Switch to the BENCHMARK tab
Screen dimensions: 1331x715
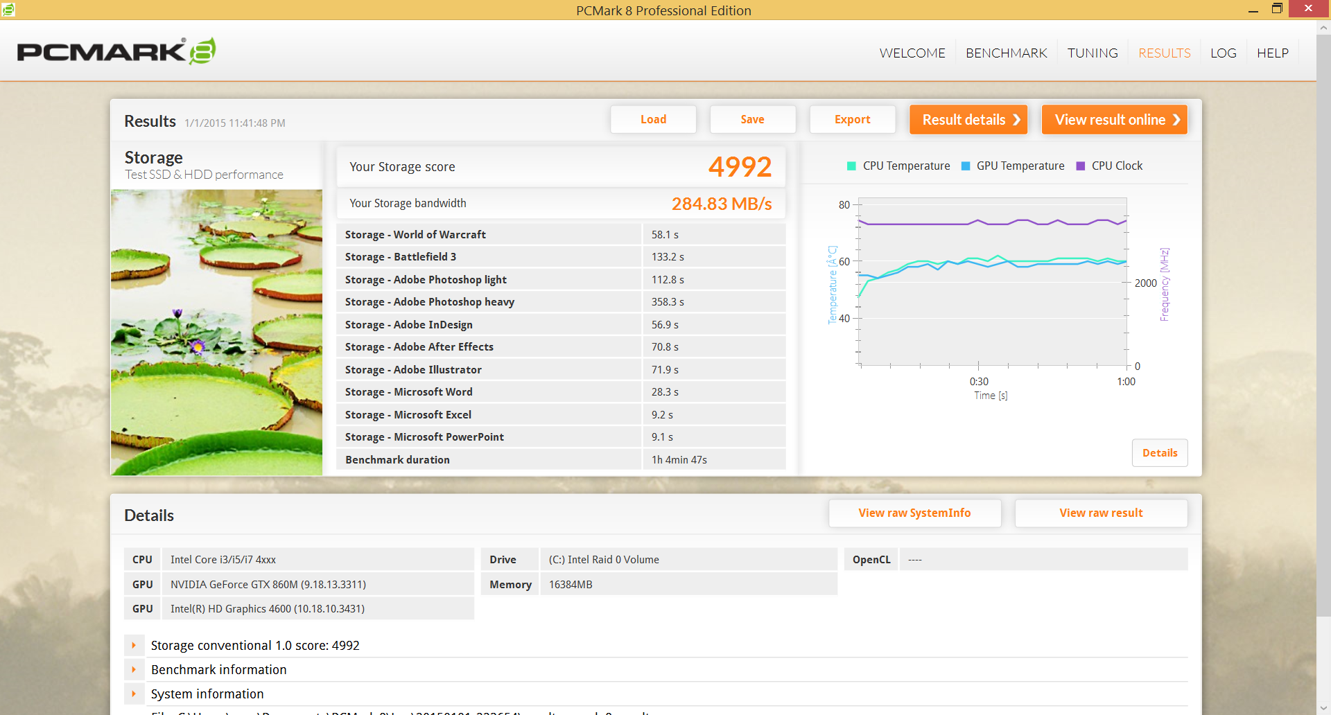point(1007,53)
